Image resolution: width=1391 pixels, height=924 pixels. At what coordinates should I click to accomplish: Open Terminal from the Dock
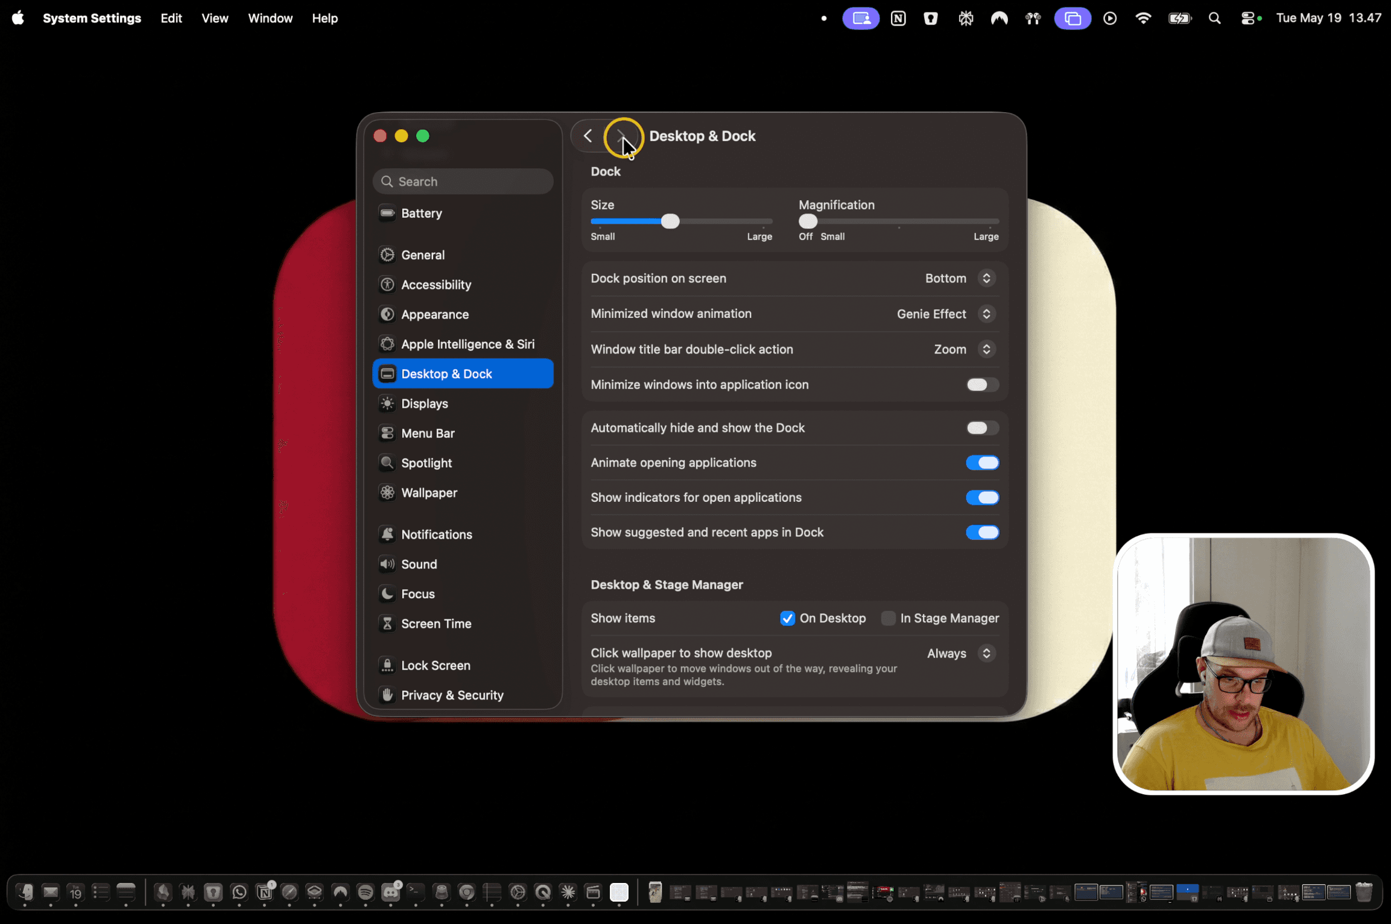coord(416,892)
